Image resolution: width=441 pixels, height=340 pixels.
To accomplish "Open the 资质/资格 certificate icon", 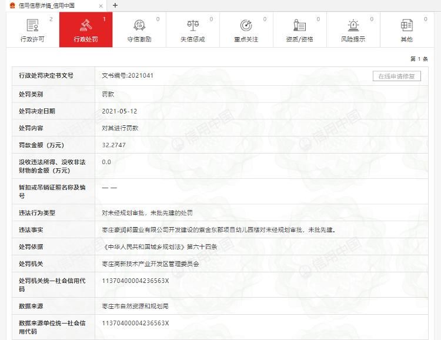I will click(299, 25).
